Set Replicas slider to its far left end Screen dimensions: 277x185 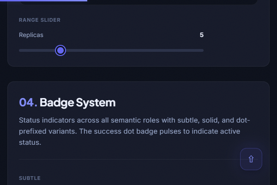click(x=19, y=50)
